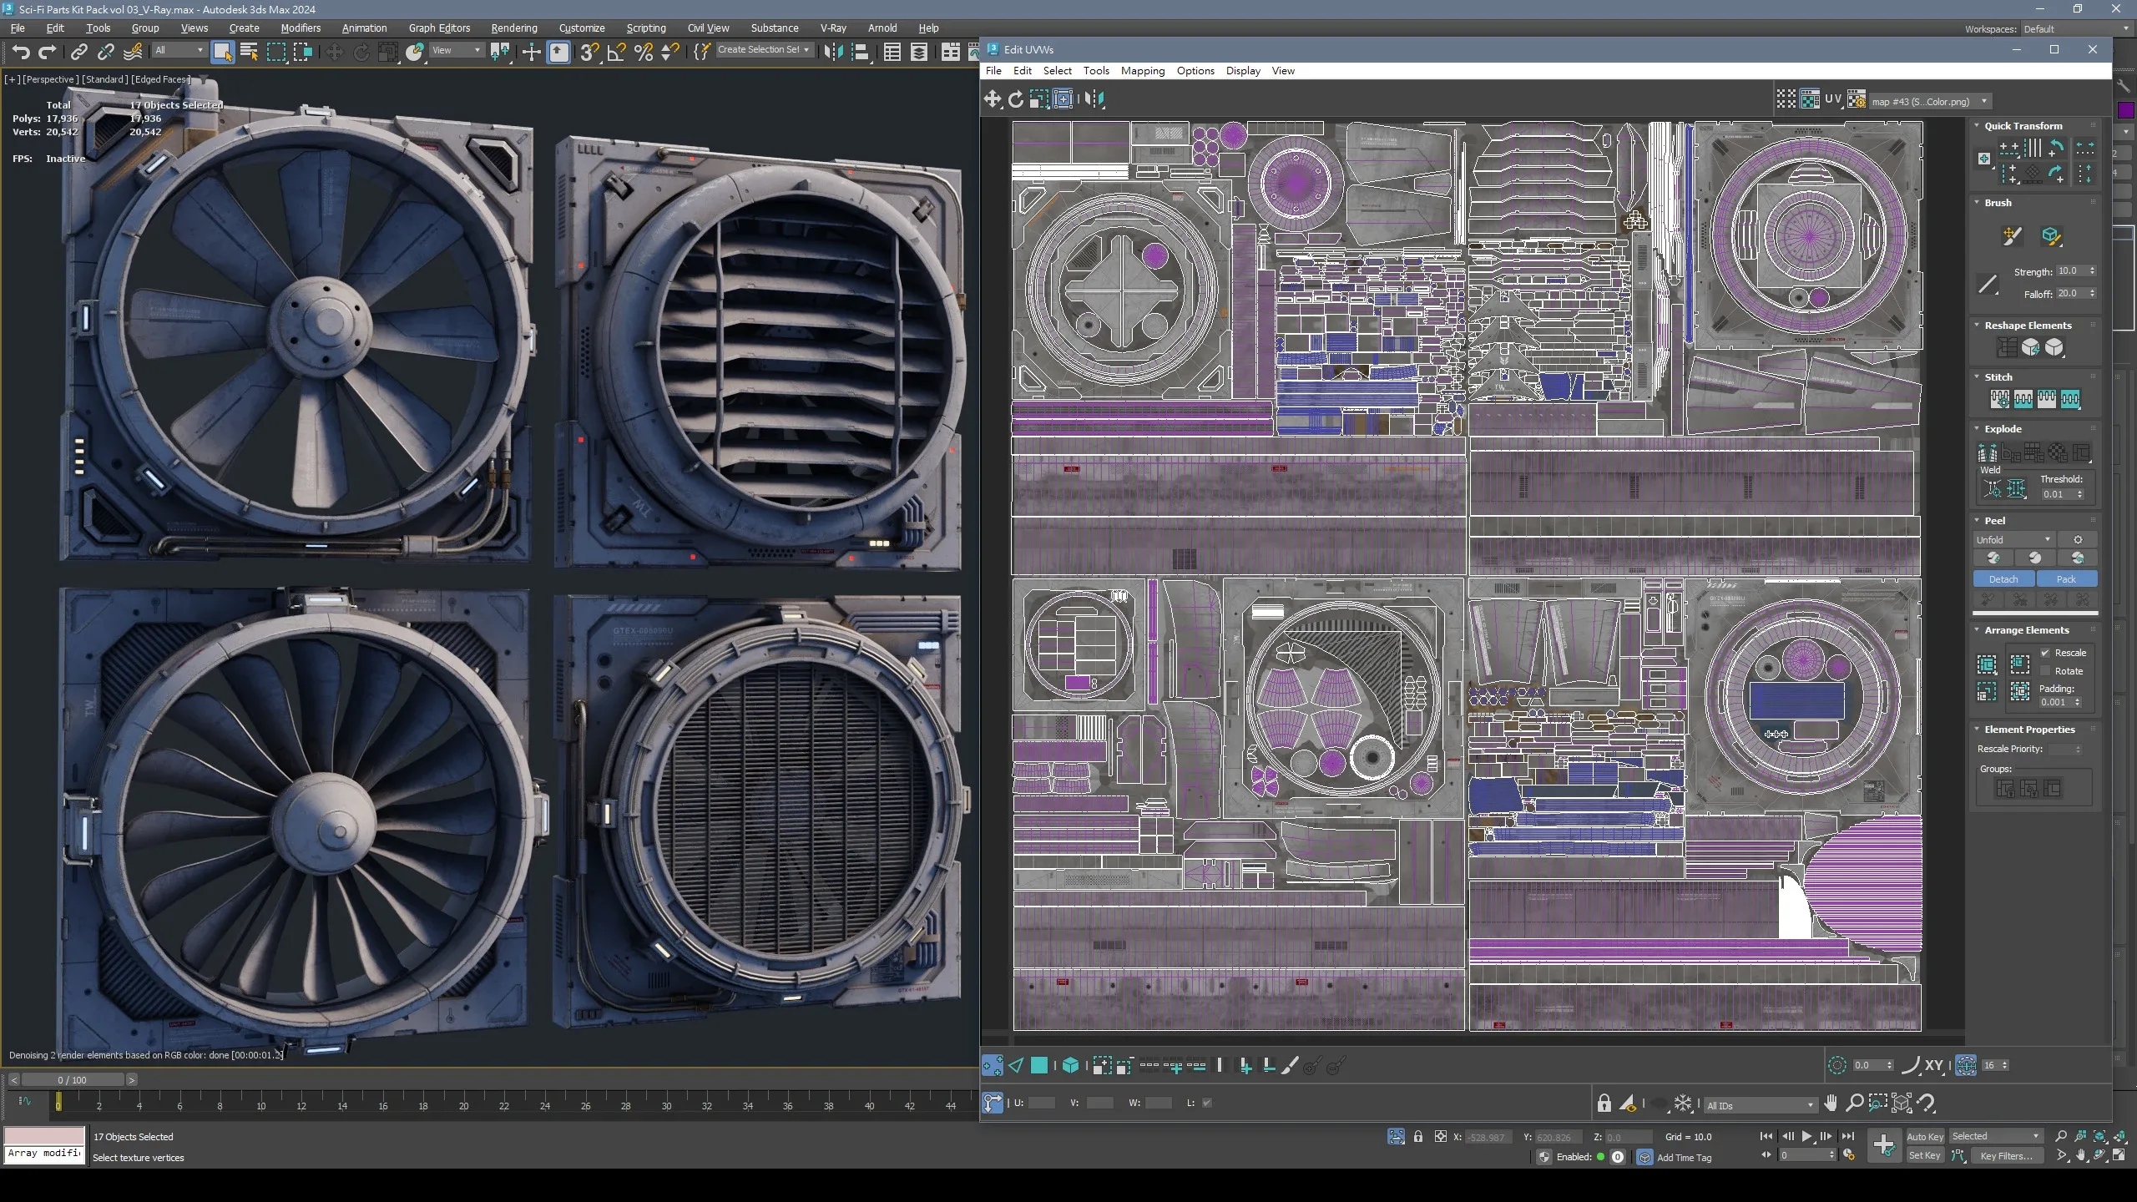Viewport: 2137px width, 1202px height.
Task: Click the Pack button
Action: [x=2066, y=579]
